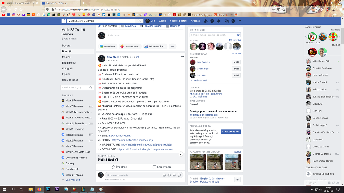Open the Metin2SM shortcut in Scurtături
This screenshot has height=193, width=344.
pyautogui.click(x=77, y=112)
